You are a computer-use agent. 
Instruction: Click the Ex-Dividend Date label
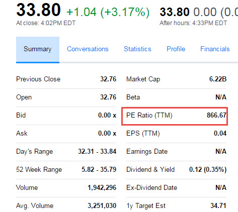click(152, 187)
